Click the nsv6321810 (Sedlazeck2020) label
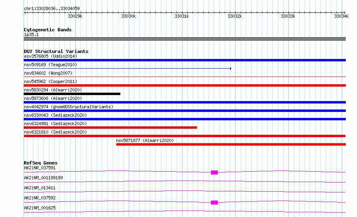The image size is (357, 217). [55, 132]
